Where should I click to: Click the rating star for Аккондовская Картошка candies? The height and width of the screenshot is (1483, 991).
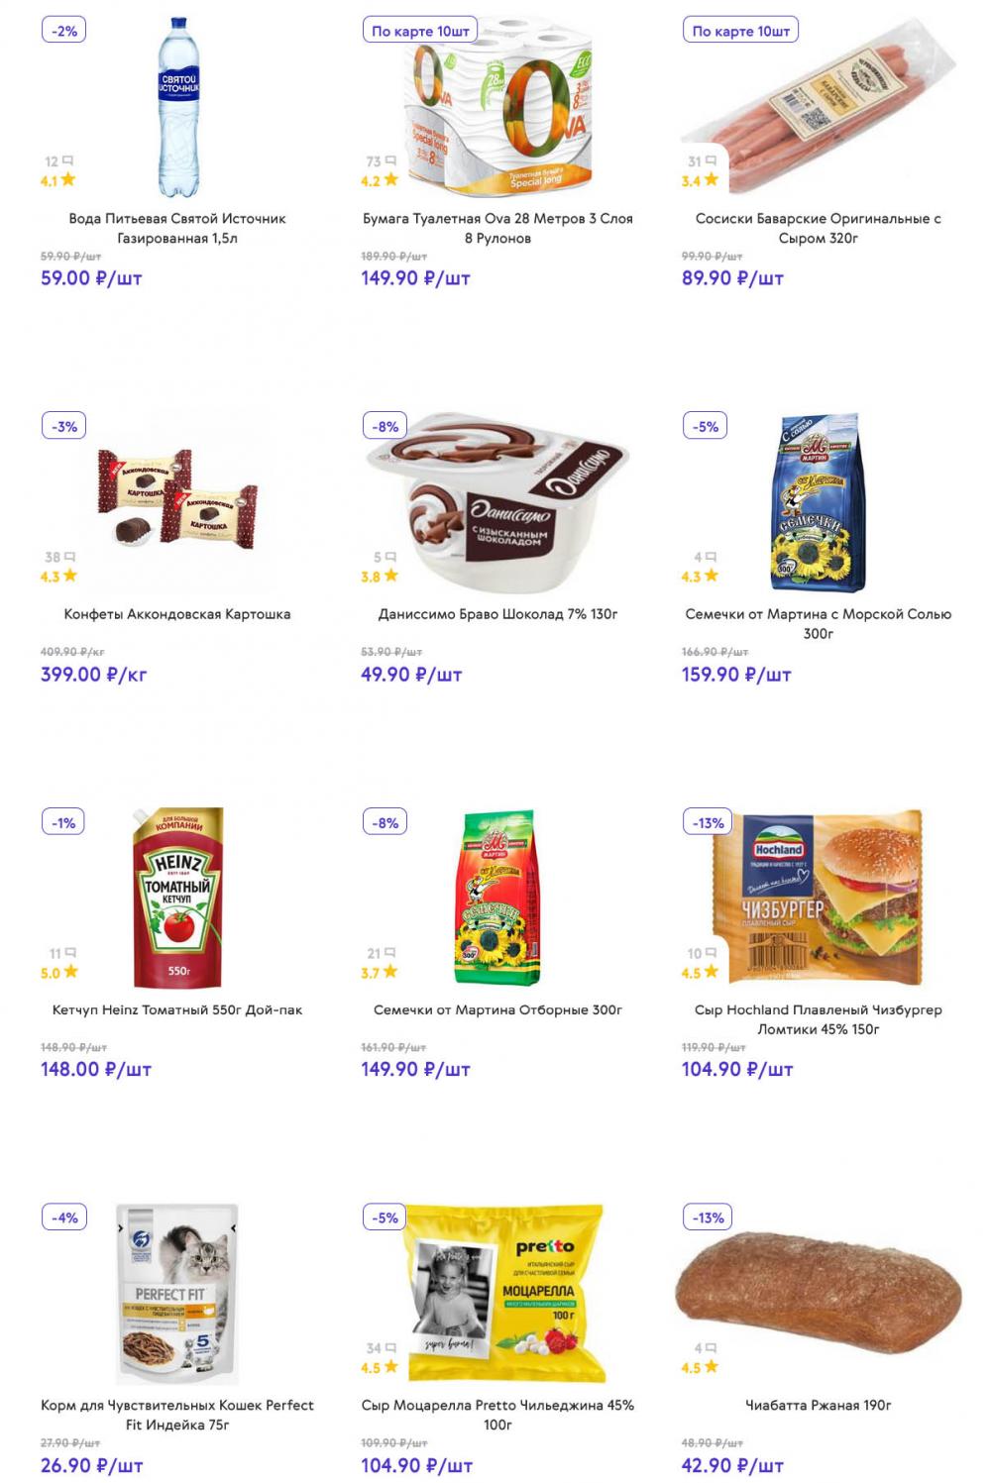pos(69,576)
